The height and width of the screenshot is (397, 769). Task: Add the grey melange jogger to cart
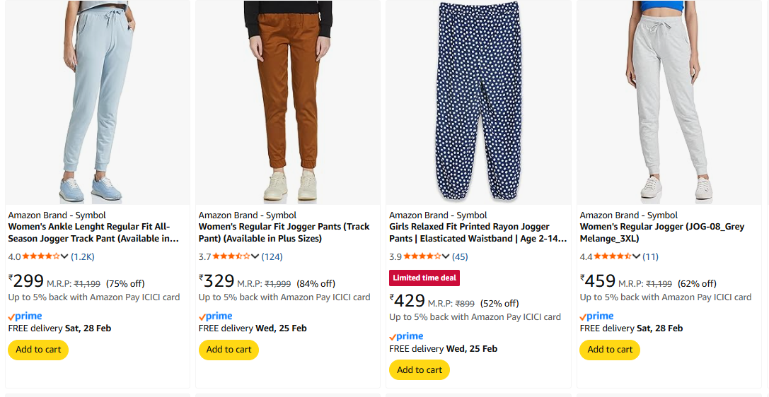(x=610, y=350)
